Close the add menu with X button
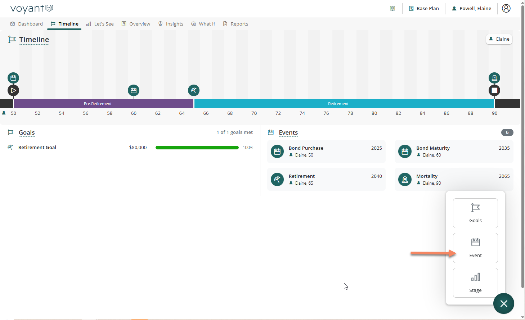Screen dimensions: 525x320 point(503,303)
